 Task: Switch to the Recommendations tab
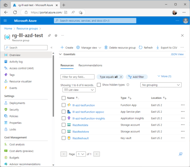(90, 65)
